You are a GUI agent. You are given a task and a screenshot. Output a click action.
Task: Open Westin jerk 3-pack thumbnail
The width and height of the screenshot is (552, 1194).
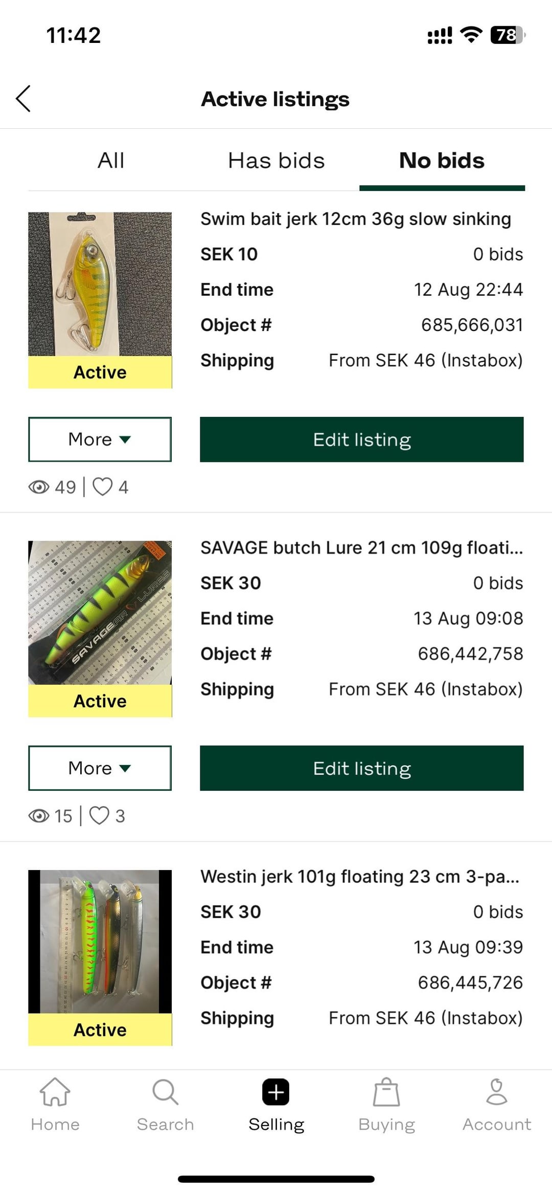pos(100,942)
